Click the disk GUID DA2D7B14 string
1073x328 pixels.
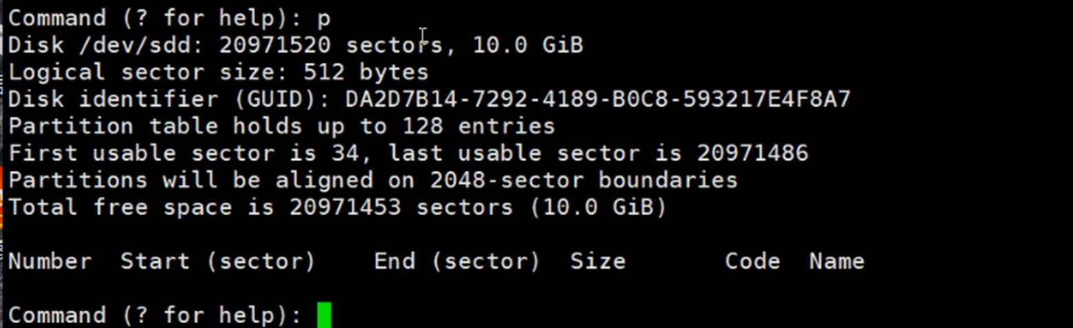[x=597, y=99]
